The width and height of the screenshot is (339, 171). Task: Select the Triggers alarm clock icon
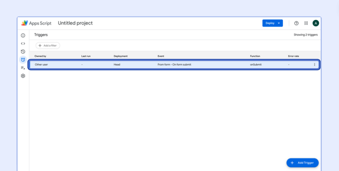[x=23, y=59]
